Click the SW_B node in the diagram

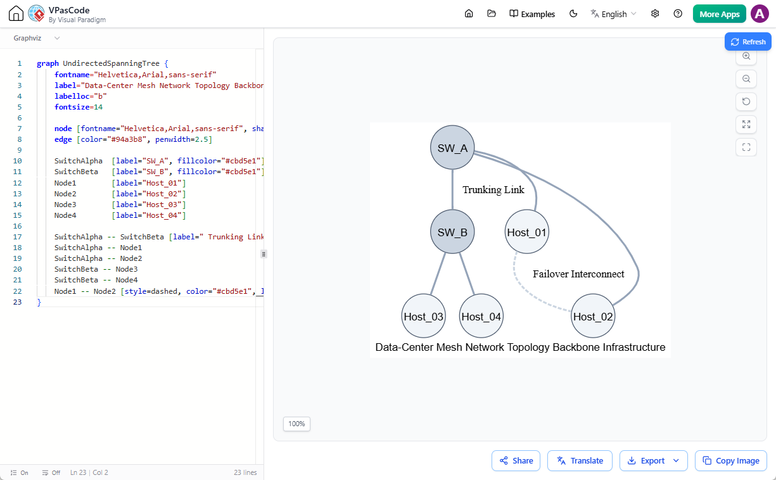[452, 232]
